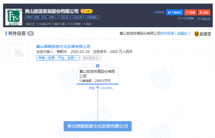Click the 对外投资 section heading
The image size is (215, 138).
pyautogui.click(x=17, y=34)
